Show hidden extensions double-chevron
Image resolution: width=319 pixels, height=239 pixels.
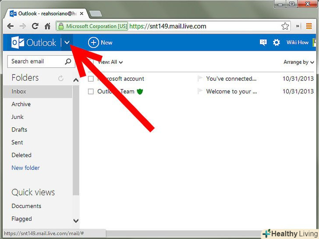point(298,26)
